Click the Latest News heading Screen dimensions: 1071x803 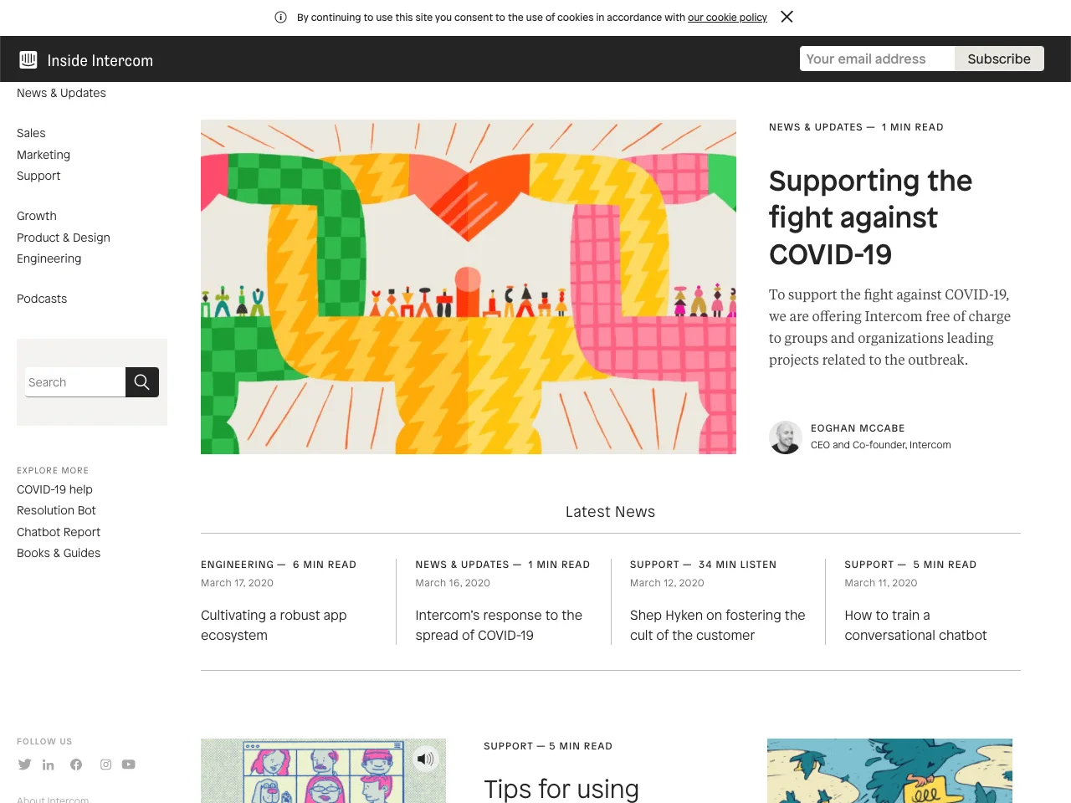click(x=610, y=512)
